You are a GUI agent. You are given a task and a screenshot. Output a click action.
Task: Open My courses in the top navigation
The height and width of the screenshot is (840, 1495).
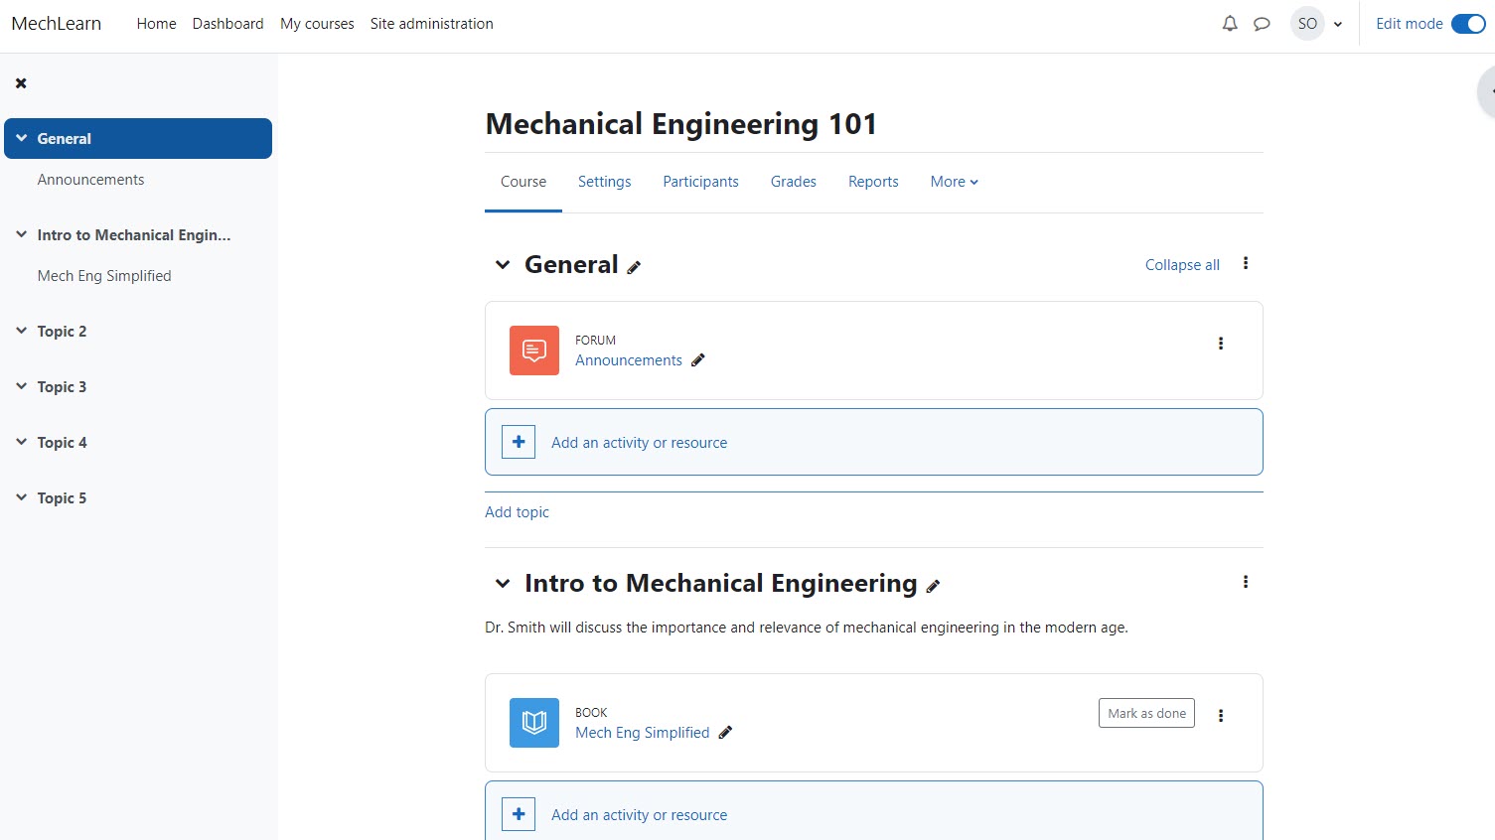point(317,24)
